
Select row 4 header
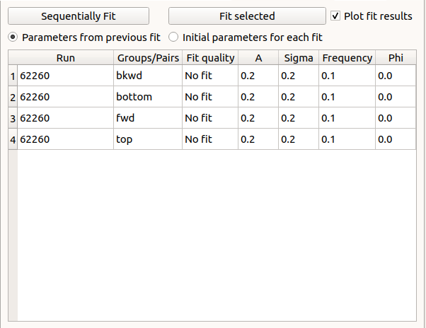coord(12,139)
